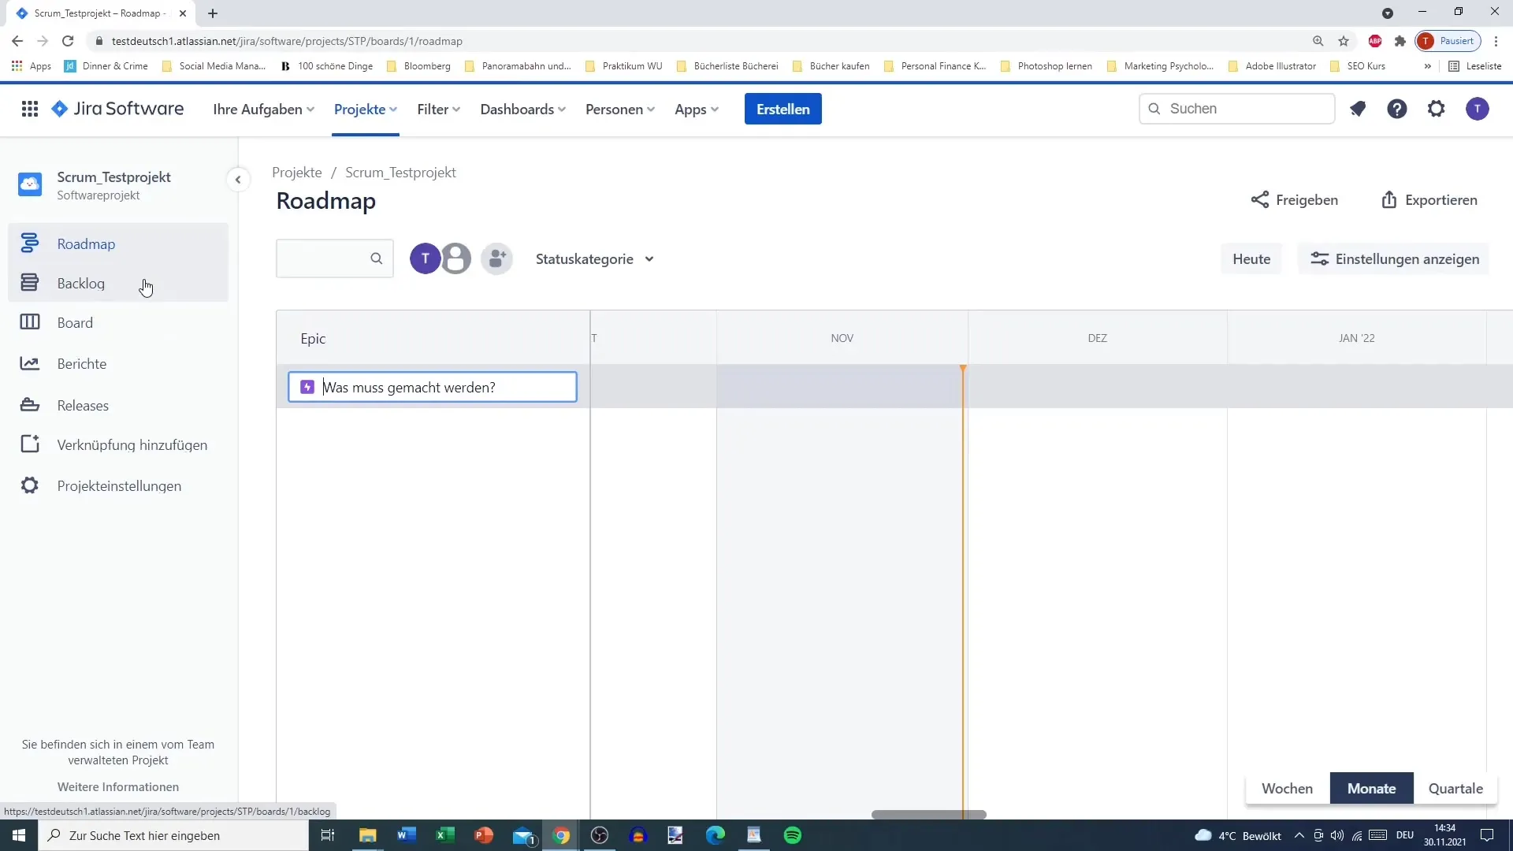Click Erstellen button

783,108
